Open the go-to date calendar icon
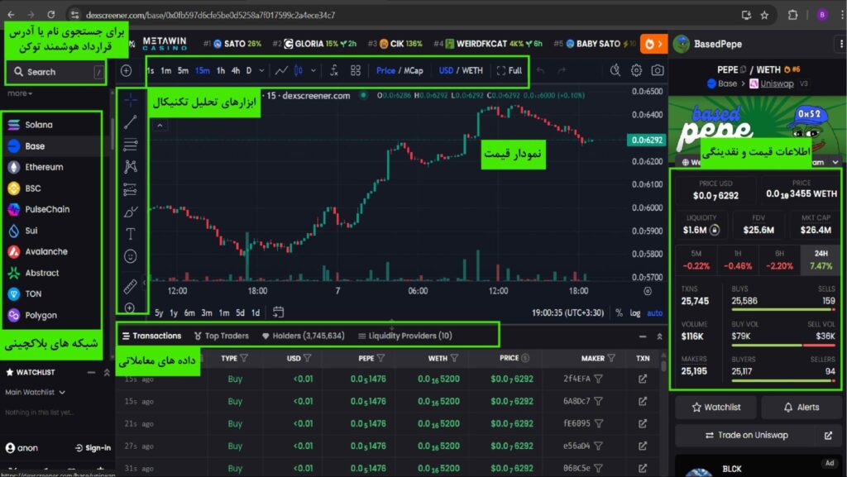This screenshot has height=477, width=847. coord(278,312)
